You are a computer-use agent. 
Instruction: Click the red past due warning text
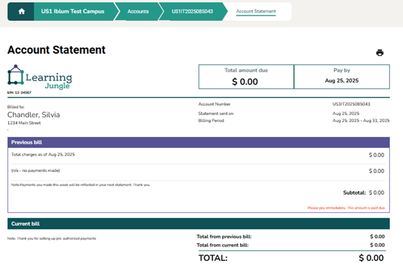(346, 207)
